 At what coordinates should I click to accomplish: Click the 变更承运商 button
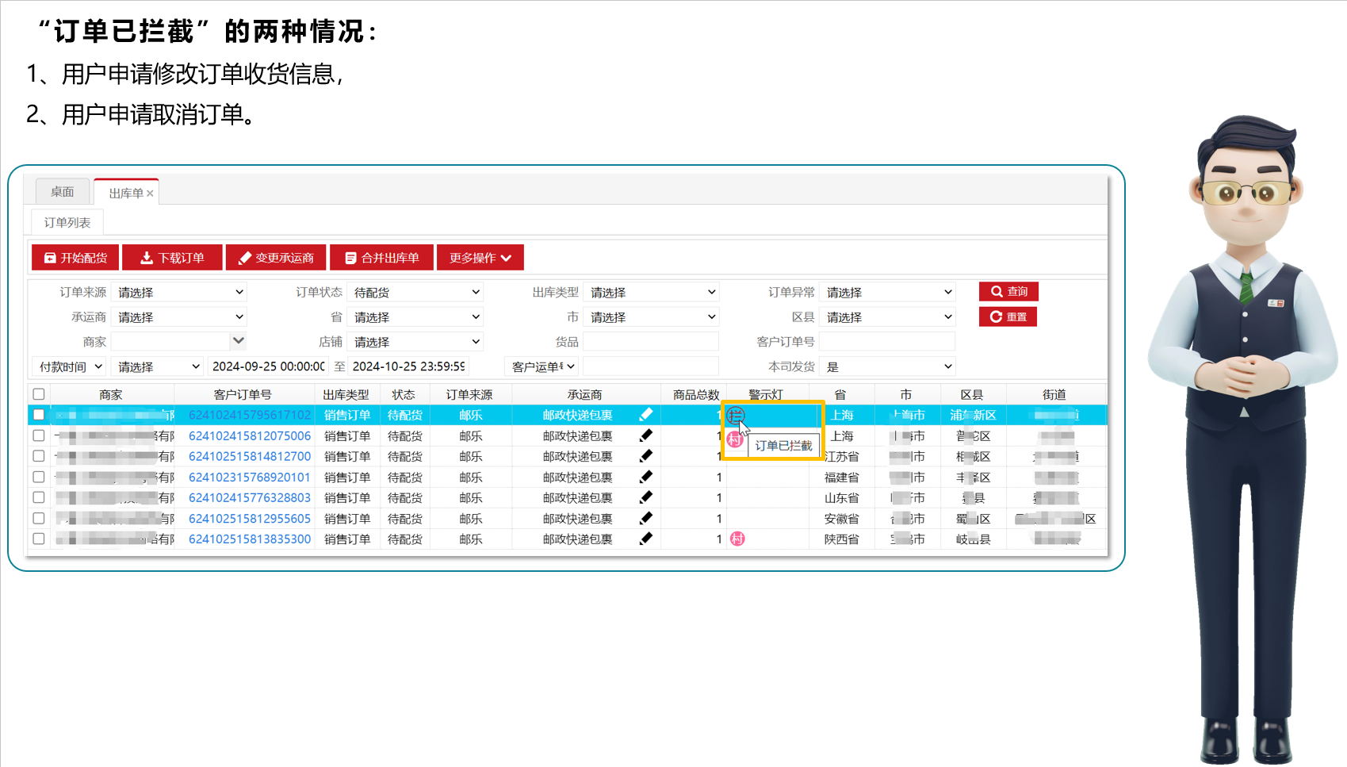(276, 258)
